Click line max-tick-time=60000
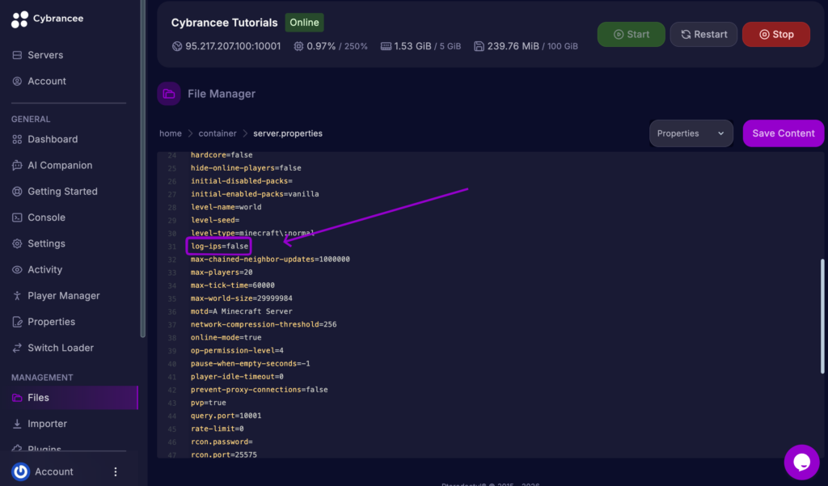 tap(232, 285)
